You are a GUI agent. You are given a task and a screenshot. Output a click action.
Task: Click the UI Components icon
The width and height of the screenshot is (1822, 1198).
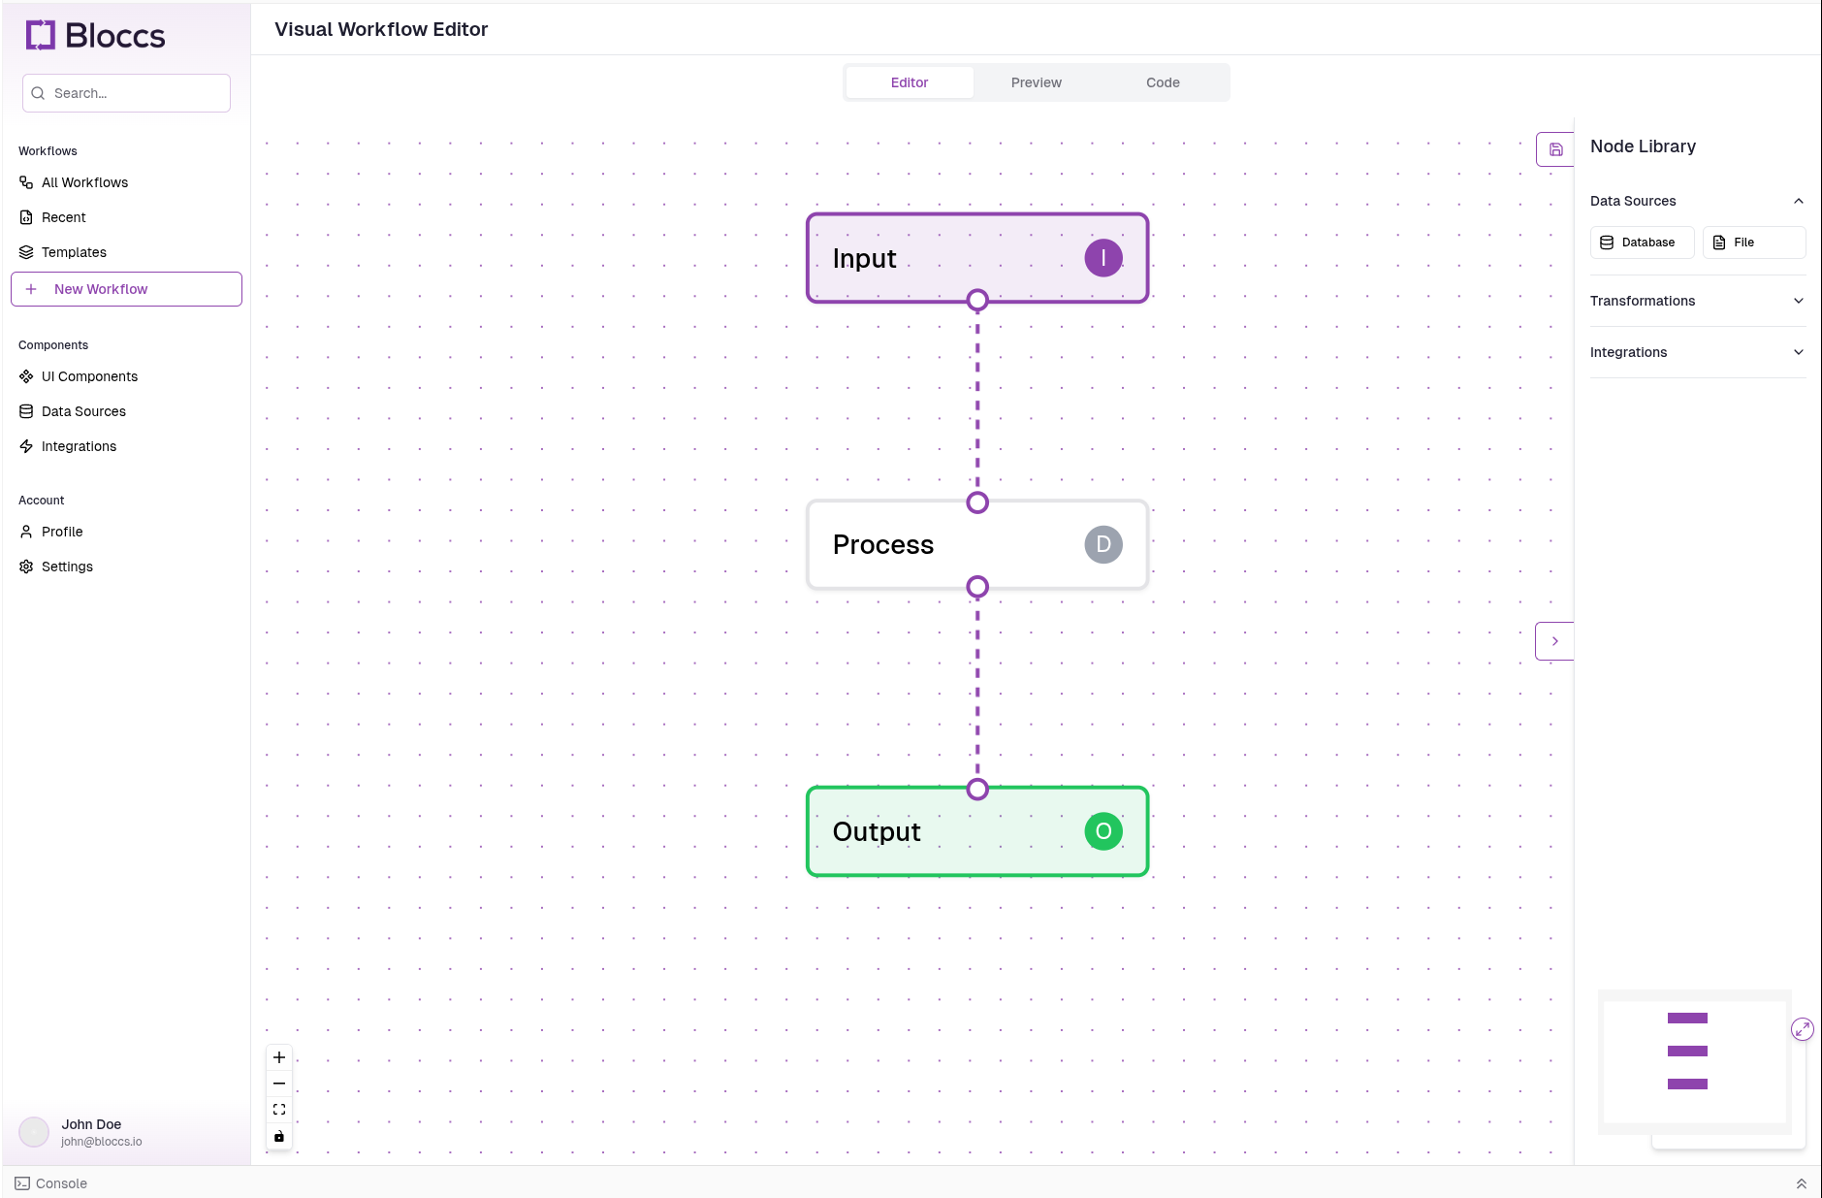click(26, 376)
